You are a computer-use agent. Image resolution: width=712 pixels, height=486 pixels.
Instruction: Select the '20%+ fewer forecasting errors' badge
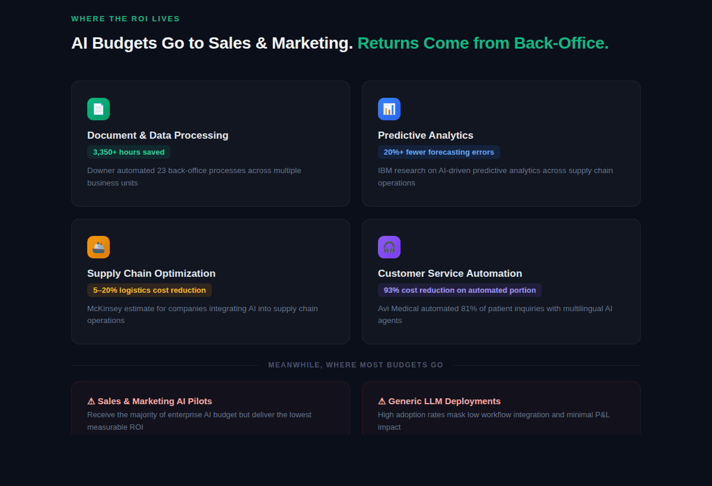(x=439, y=152)
